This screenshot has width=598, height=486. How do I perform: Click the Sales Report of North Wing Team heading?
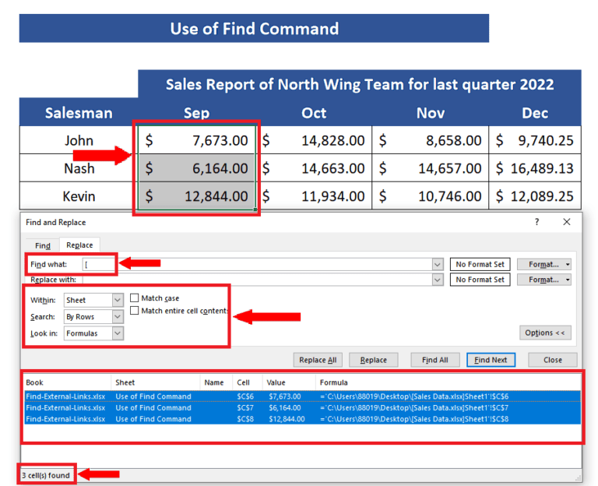[360, 84]
